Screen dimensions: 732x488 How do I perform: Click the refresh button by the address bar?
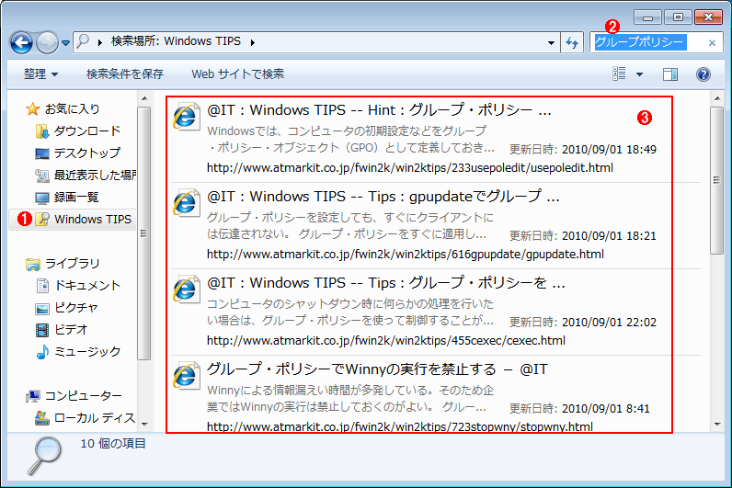coord(572,43)
